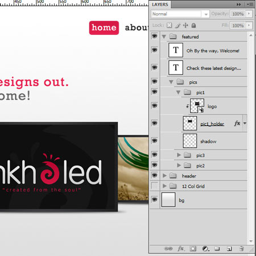Screen dimensions: 256x256
Task: Toggle visibility of Check these latest design layer
Action: coord(155,68)
